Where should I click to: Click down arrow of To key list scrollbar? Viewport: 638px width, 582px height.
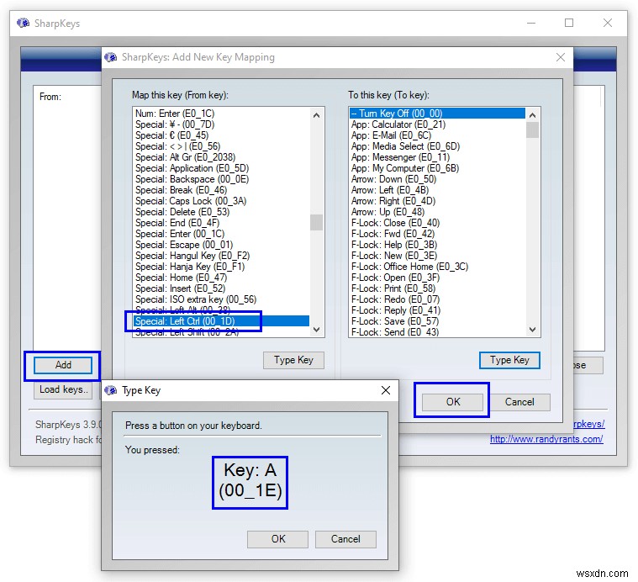click(x=533, y=330)
